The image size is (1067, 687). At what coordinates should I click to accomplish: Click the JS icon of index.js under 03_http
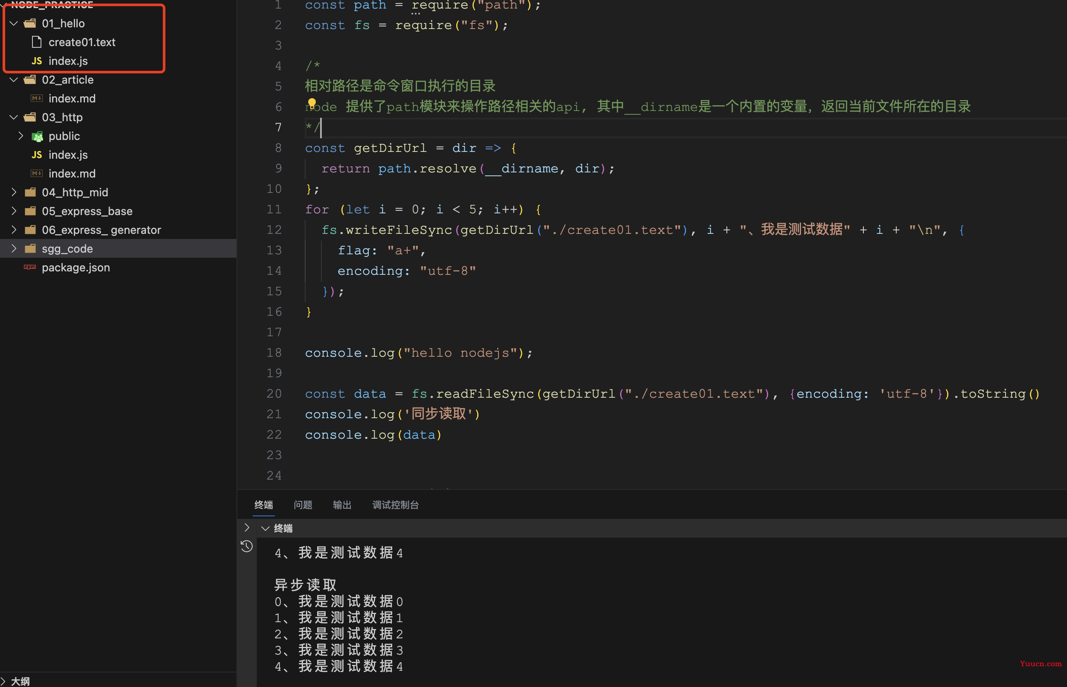pos(37,155)
